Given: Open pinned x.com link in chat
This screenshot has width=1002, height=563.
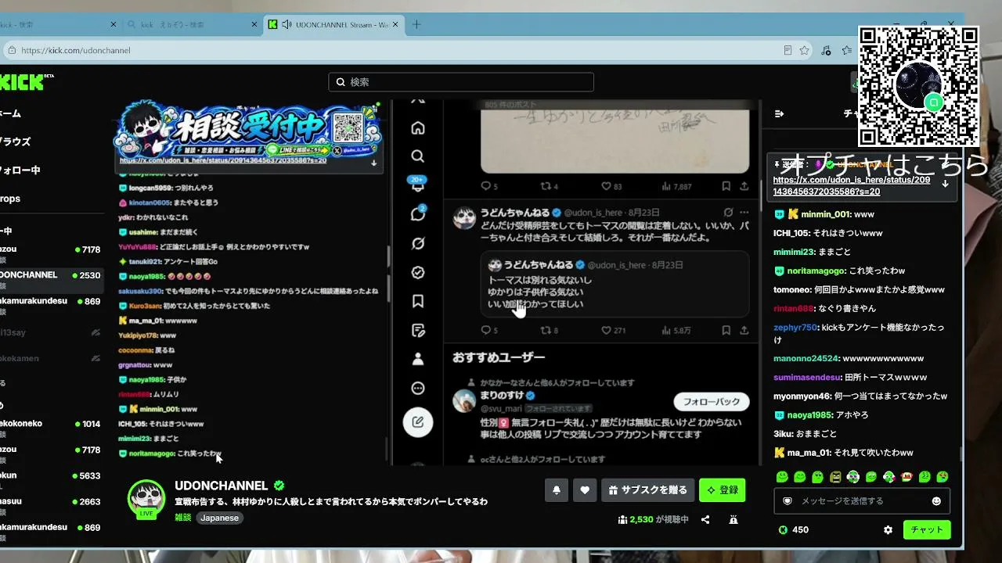Looking at the screenshot, I should click(x=852, y=185).
